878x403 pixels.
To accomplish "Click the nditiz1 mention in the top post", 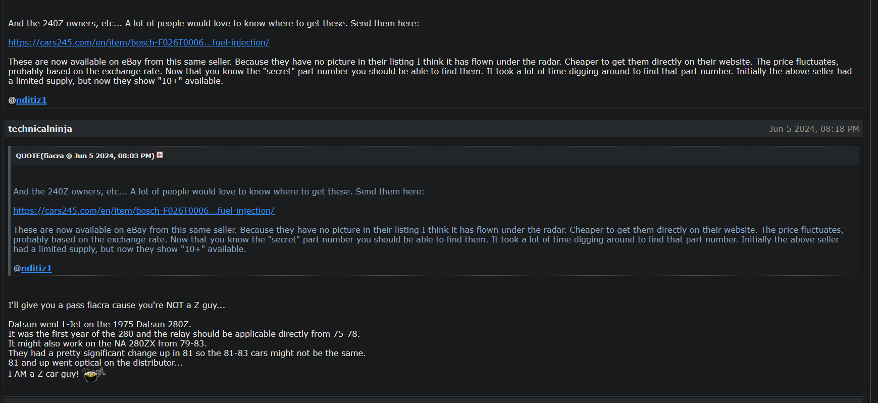I will click(31, 100).
